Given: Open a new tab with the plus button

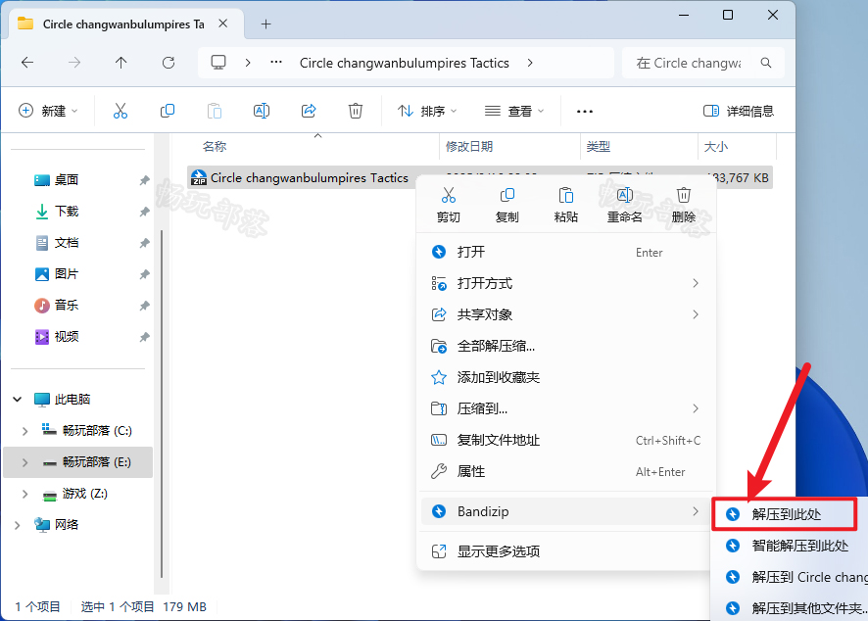Looking at the screenshot, I should (x=266, y=24).
